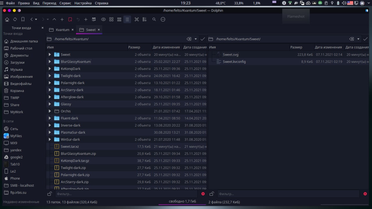The width and height of the screenshot is (372, 209).
Task: Click the selection frame toolbar icon
Action: click(137, 19)
